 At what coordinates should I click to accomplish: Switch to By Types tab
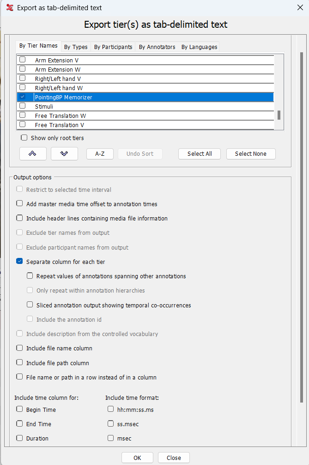click(x=76, y=47)
